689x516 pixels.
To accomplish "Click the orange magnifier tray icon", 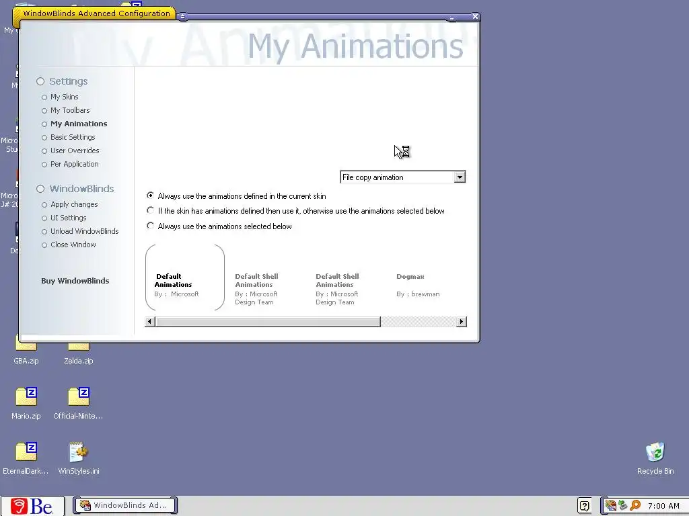I will click(635, 505).
